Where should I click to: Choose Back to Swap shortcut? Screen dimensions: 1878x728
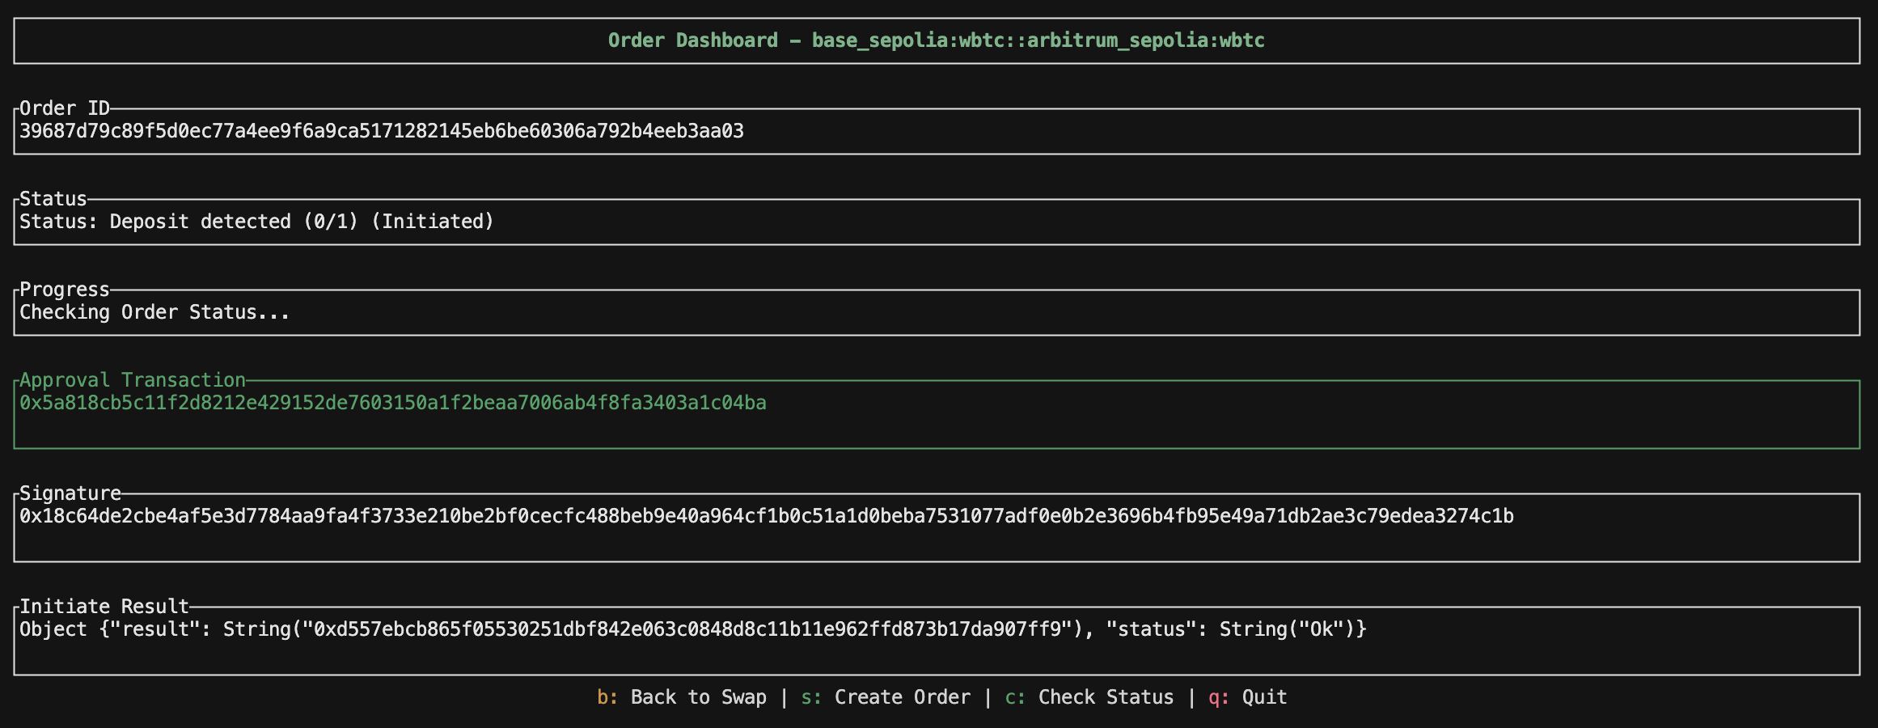click(682, 697)
